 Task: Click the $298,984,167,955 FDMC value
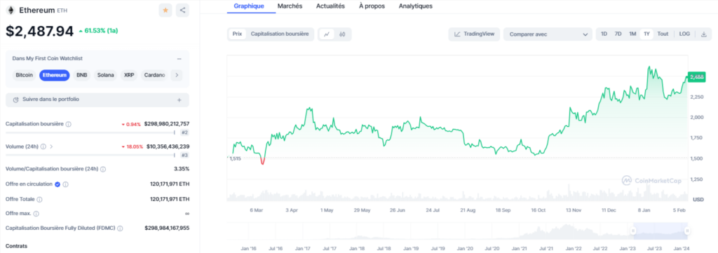pos(167,228)
